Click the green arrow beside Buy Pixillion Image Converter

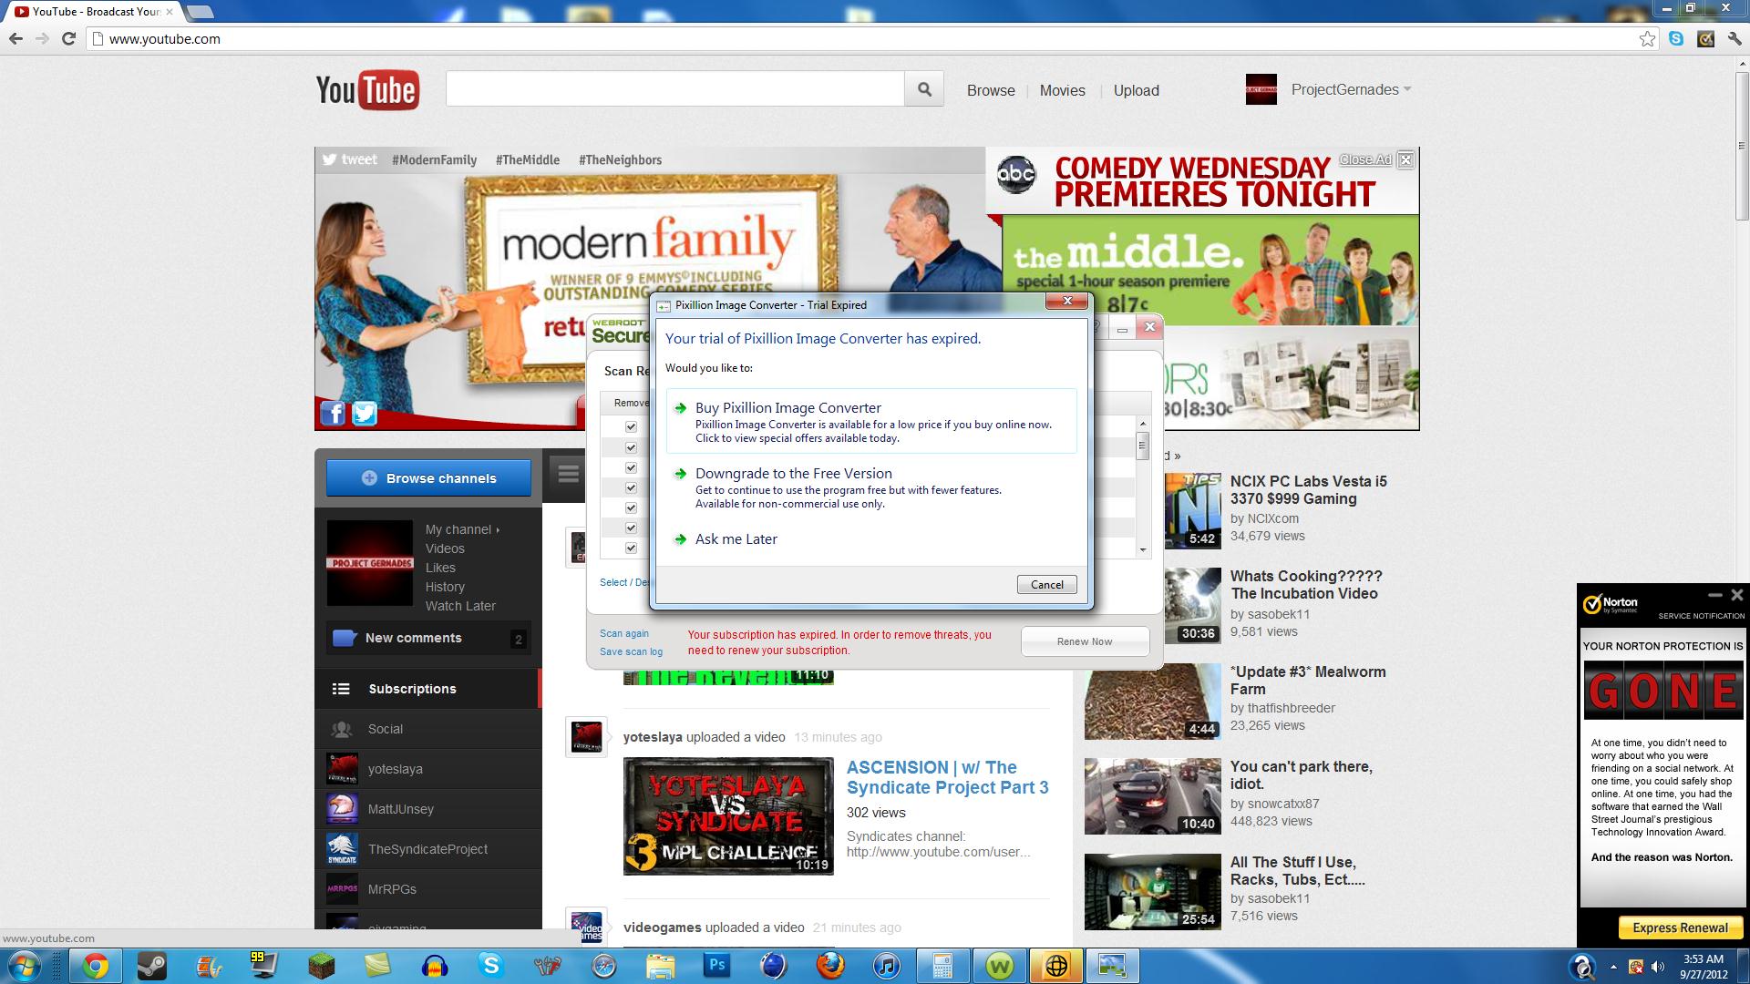pos(680,408)
